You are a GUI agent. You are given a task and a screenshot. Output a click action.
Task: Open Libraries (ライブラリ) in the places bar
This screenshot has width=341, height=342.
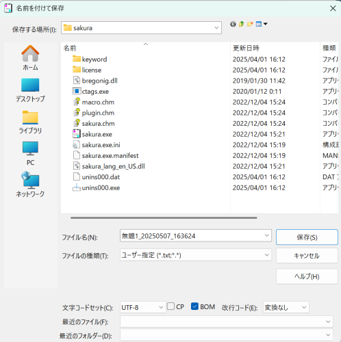tap(30, 122)
